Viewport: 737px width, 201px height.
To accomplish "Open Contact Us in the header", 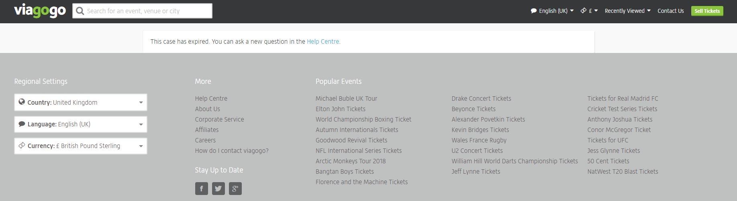I will pyautogui.click(x=670, y=11).
